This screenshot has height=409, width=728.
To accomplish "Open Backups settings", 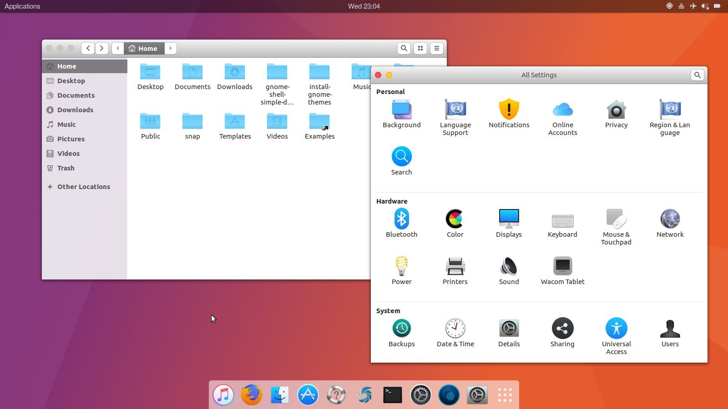I will pos(401,329).
